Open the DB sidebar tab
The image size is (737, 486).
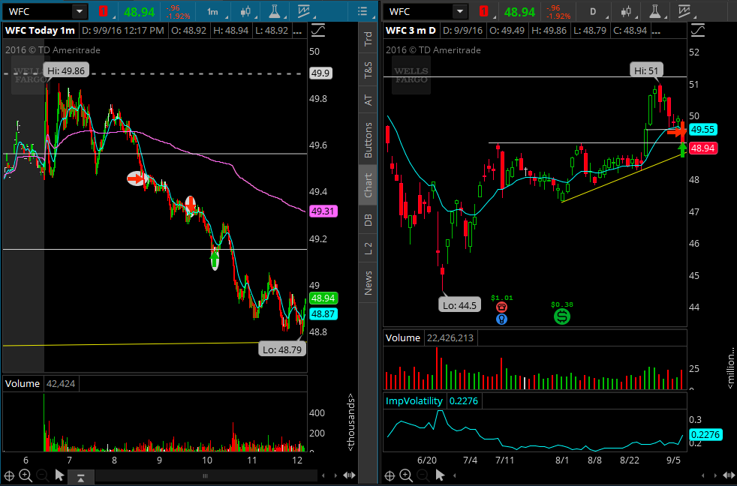tap(368, 220)
